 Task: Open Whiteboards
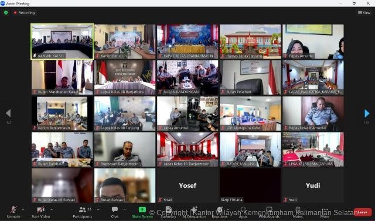(x=269, y=212)
